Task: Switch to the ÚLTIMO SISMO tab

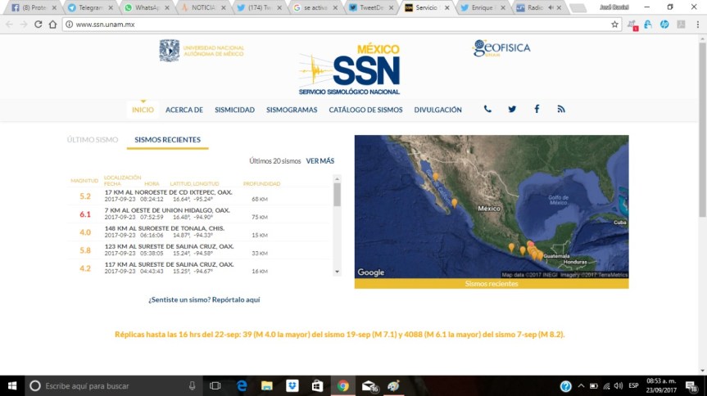Action: click(x=93, y=140)
